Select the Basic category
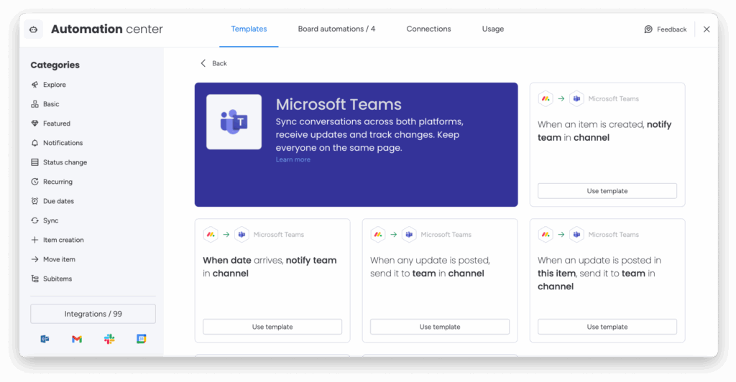 (51, 104)
